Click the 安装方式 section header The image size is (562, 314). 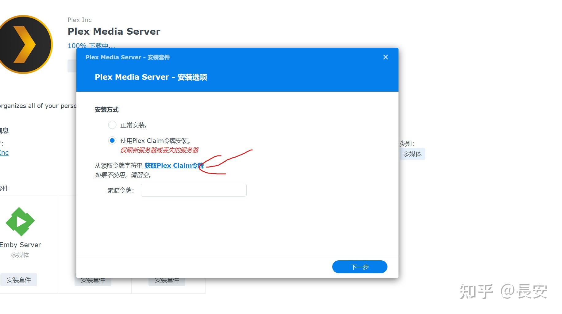coord(106,109)
